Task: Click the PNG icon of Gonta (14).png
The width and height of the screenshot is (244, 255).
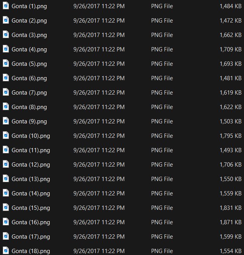Action: pyautogui.click(x=6, y=193)
